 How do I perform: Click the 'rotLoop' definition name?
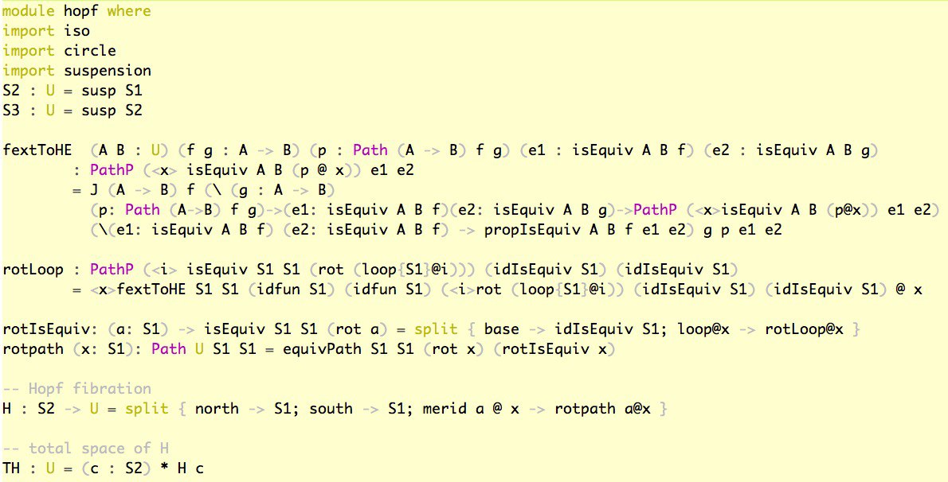pyautogui.click(x=33, y=270)
